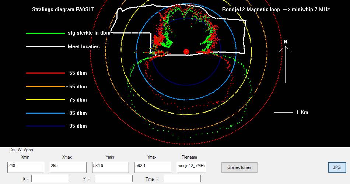The height and width of the screenshot is (184, 350).
Task: Click the empty X = field
Action: tap(50, 178)
